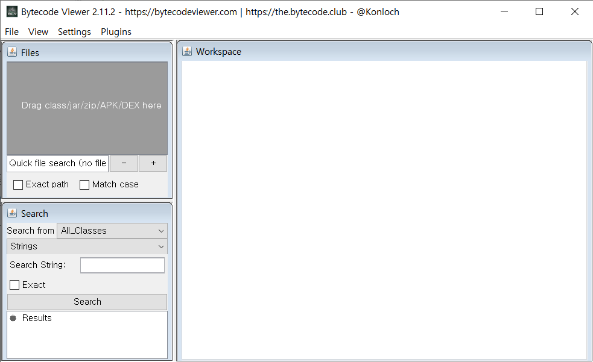Open the Search from All_Classes dropdown

(x=112, y=231)
